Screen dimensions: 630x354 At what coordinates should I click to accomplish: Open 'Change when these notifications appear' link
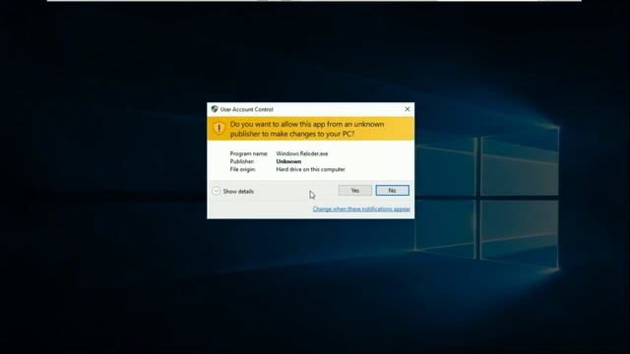tap(361, 209)
